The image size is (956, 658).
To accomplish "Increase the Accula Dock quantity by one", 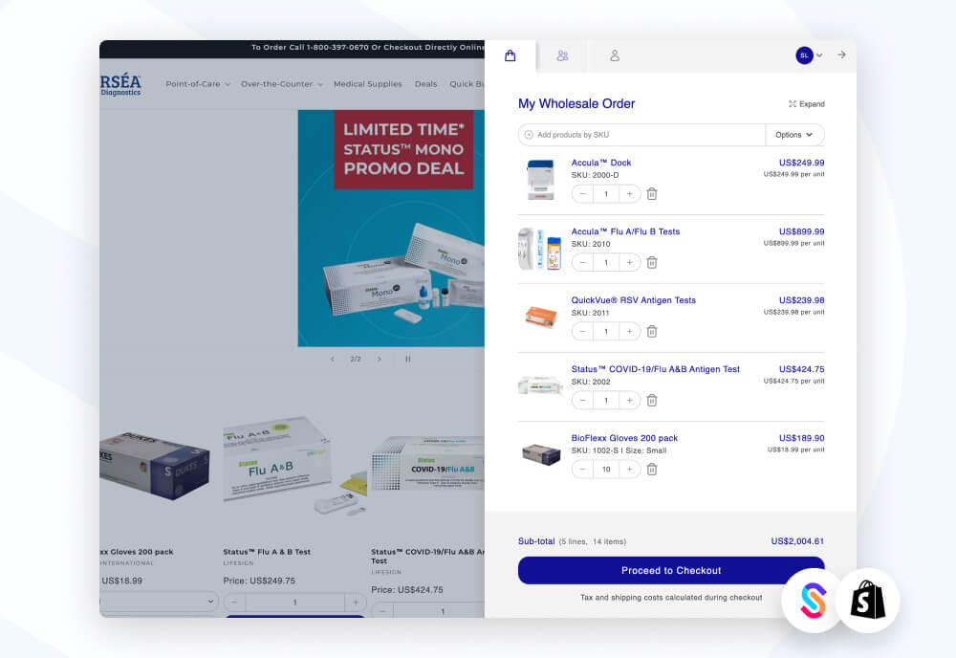I will point(629,194).
